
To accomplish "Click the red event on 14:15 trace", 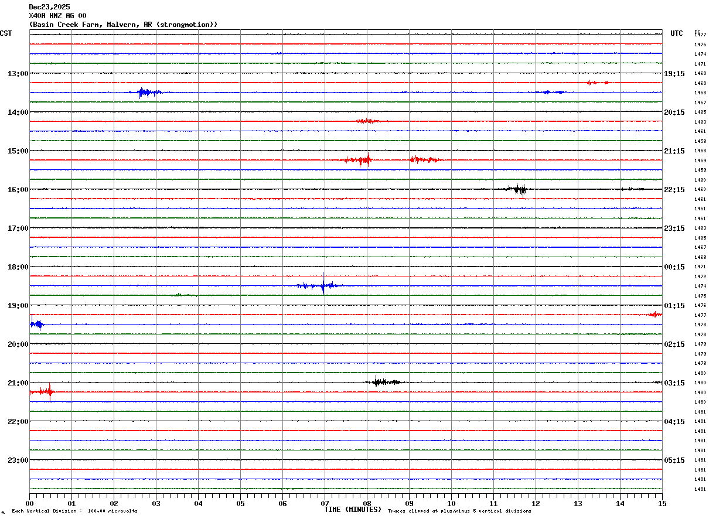I will pyautogui.click(x=368, y=121).
